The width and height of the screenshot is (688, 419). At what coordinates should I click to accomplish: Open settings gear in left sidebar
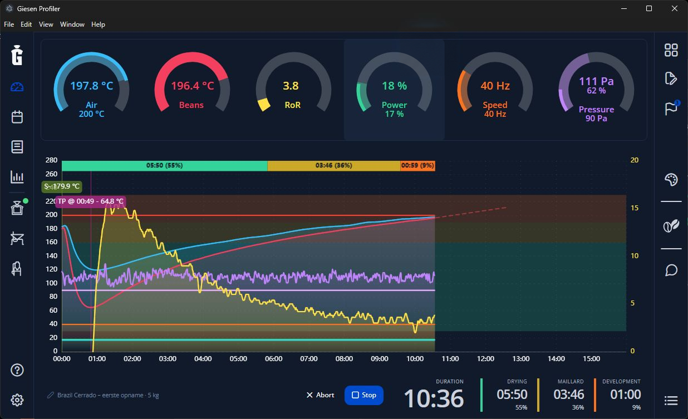pyautogui.click(x=17, y=400)
